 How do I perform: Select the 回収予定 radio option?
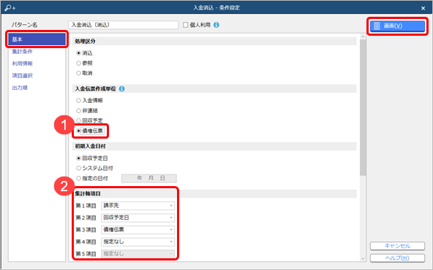(78, 120)
